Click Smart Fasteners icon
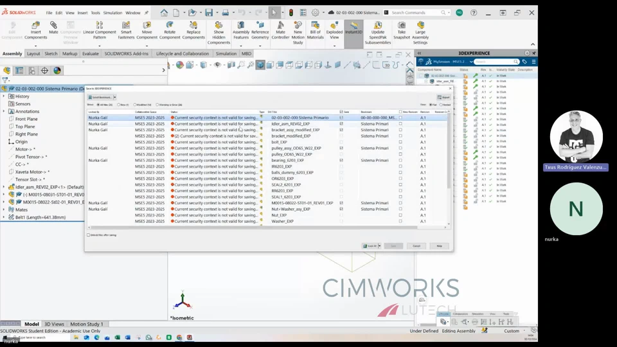617x347 pixels. pos(126,30)
